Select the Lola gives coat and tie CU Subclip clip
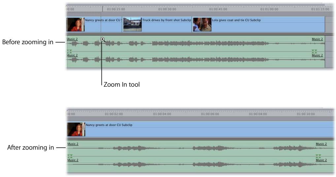 pos(258,25)
